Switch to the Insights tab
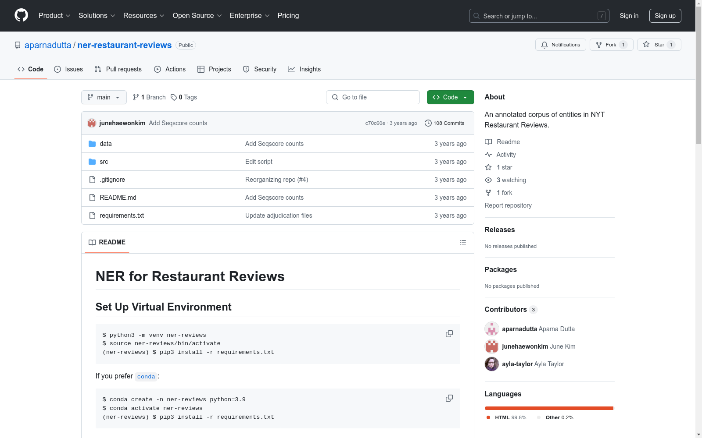The width and height of the screenshot is (702, 438). tap(304, 69)
